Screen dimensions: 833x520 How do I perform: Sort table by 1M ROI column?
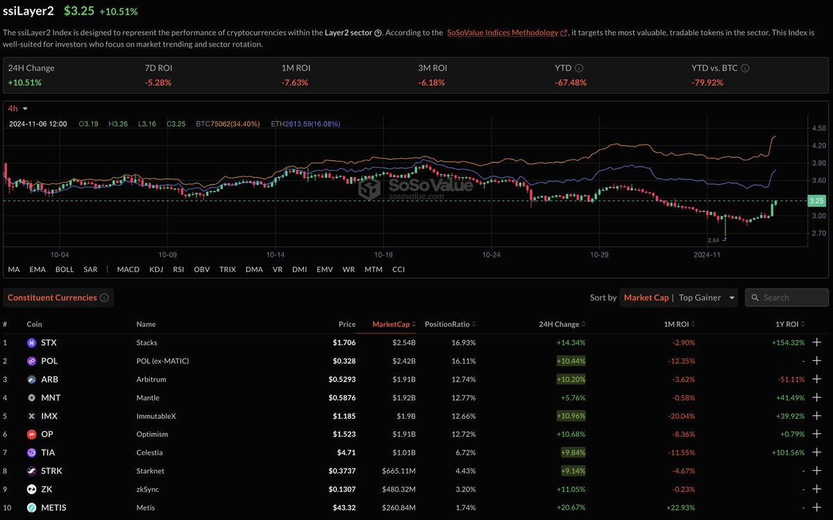point(680,324)
